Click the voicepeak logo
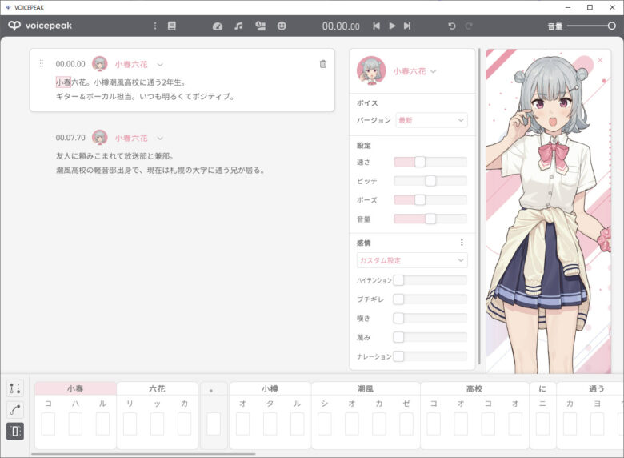 (x=40, y=26)
